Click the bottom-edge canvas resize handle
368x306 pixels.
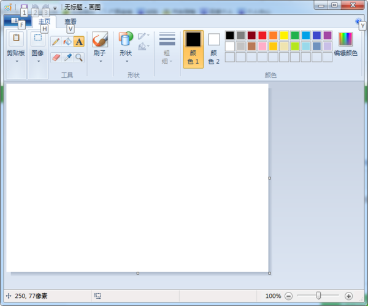click(x=138, y=273)
